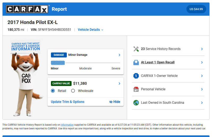212x137 pixels.
Task: Click the VIN number 5FNYF5H54HB030551
Action: [x=55, y=30]
